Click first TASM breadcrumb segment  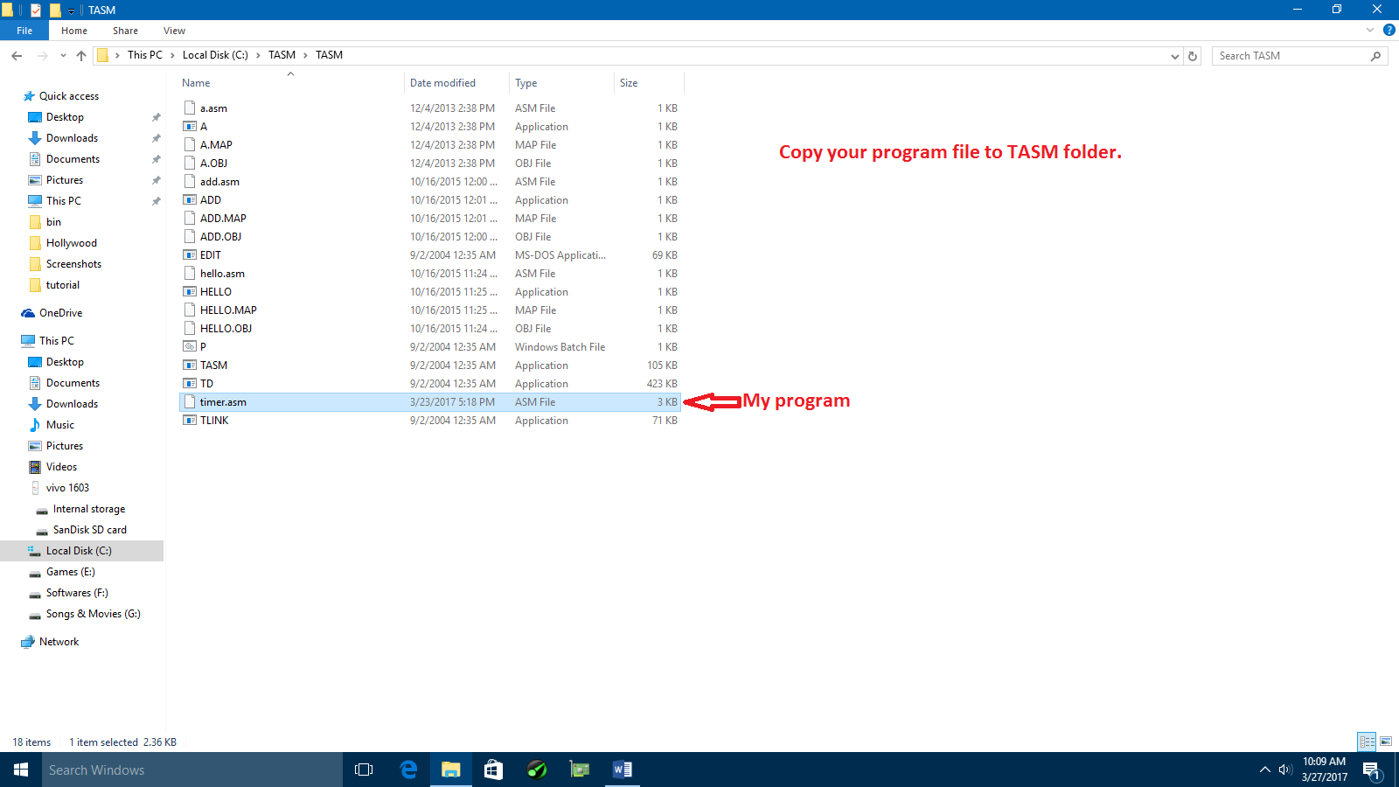[x=282, y=55]
